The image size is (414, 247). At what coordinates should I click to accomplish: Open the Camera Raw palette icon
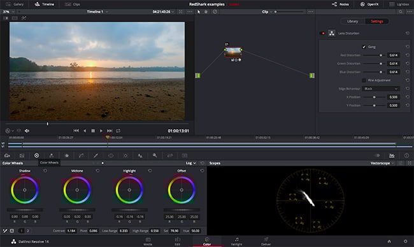pyautogui.click(x=7, y=156)
